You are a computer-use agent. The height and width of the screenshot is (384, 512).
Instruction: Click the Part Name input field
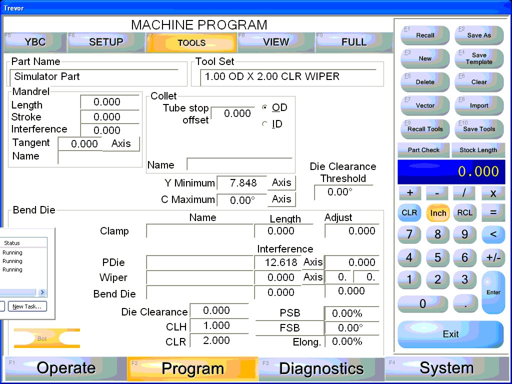click(97, 77)
